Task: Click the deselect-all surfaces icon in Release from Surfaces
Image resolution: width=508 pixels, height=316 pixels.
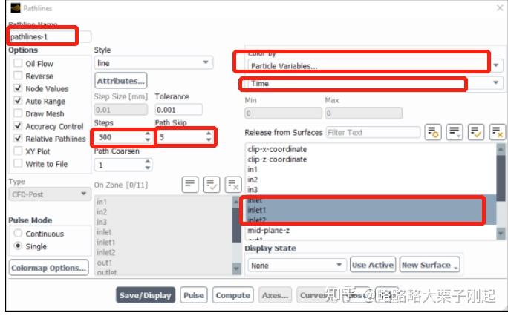Action: 498,132
